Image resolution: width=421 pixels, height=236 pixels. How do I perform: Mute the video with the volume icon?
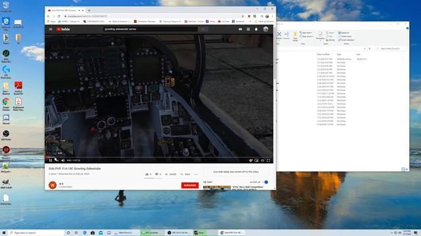tap(63, 160)
